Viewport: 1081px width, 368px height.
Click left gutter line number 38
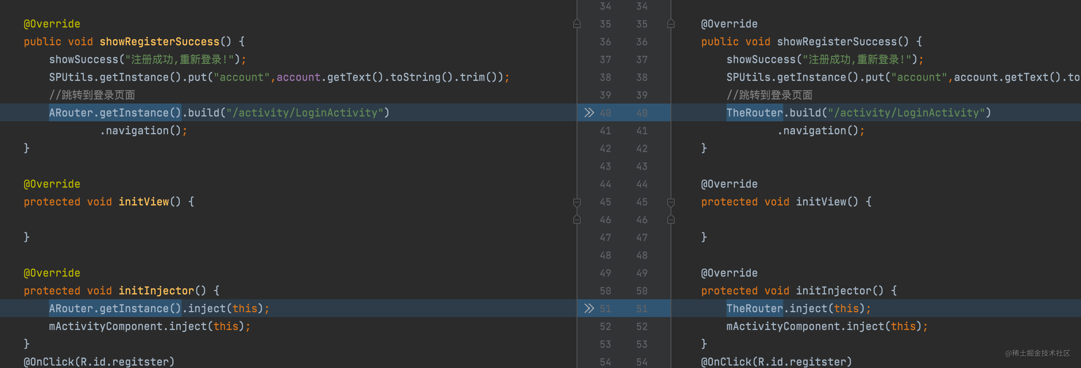point(605,77)
